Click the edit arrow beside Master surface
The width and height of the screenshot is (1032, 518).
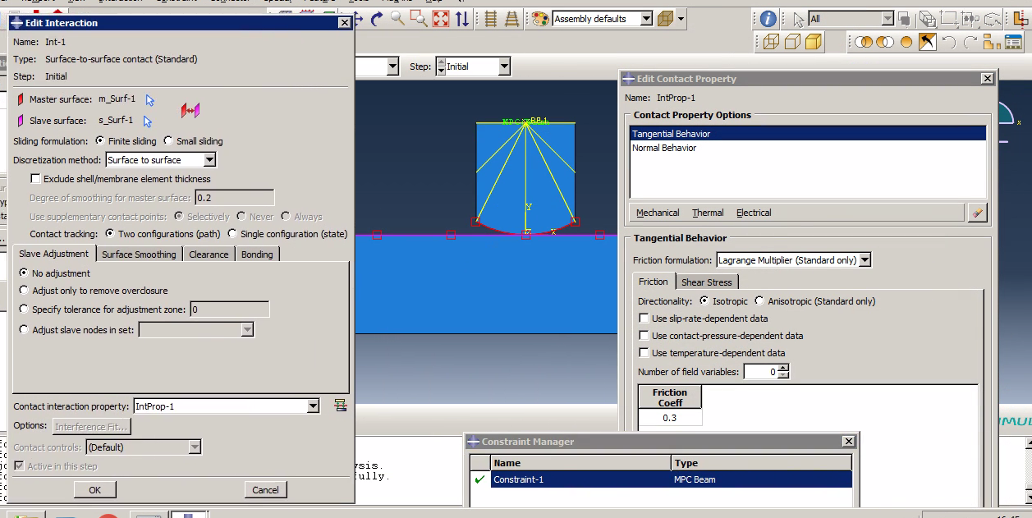click(x=149, y=100)
